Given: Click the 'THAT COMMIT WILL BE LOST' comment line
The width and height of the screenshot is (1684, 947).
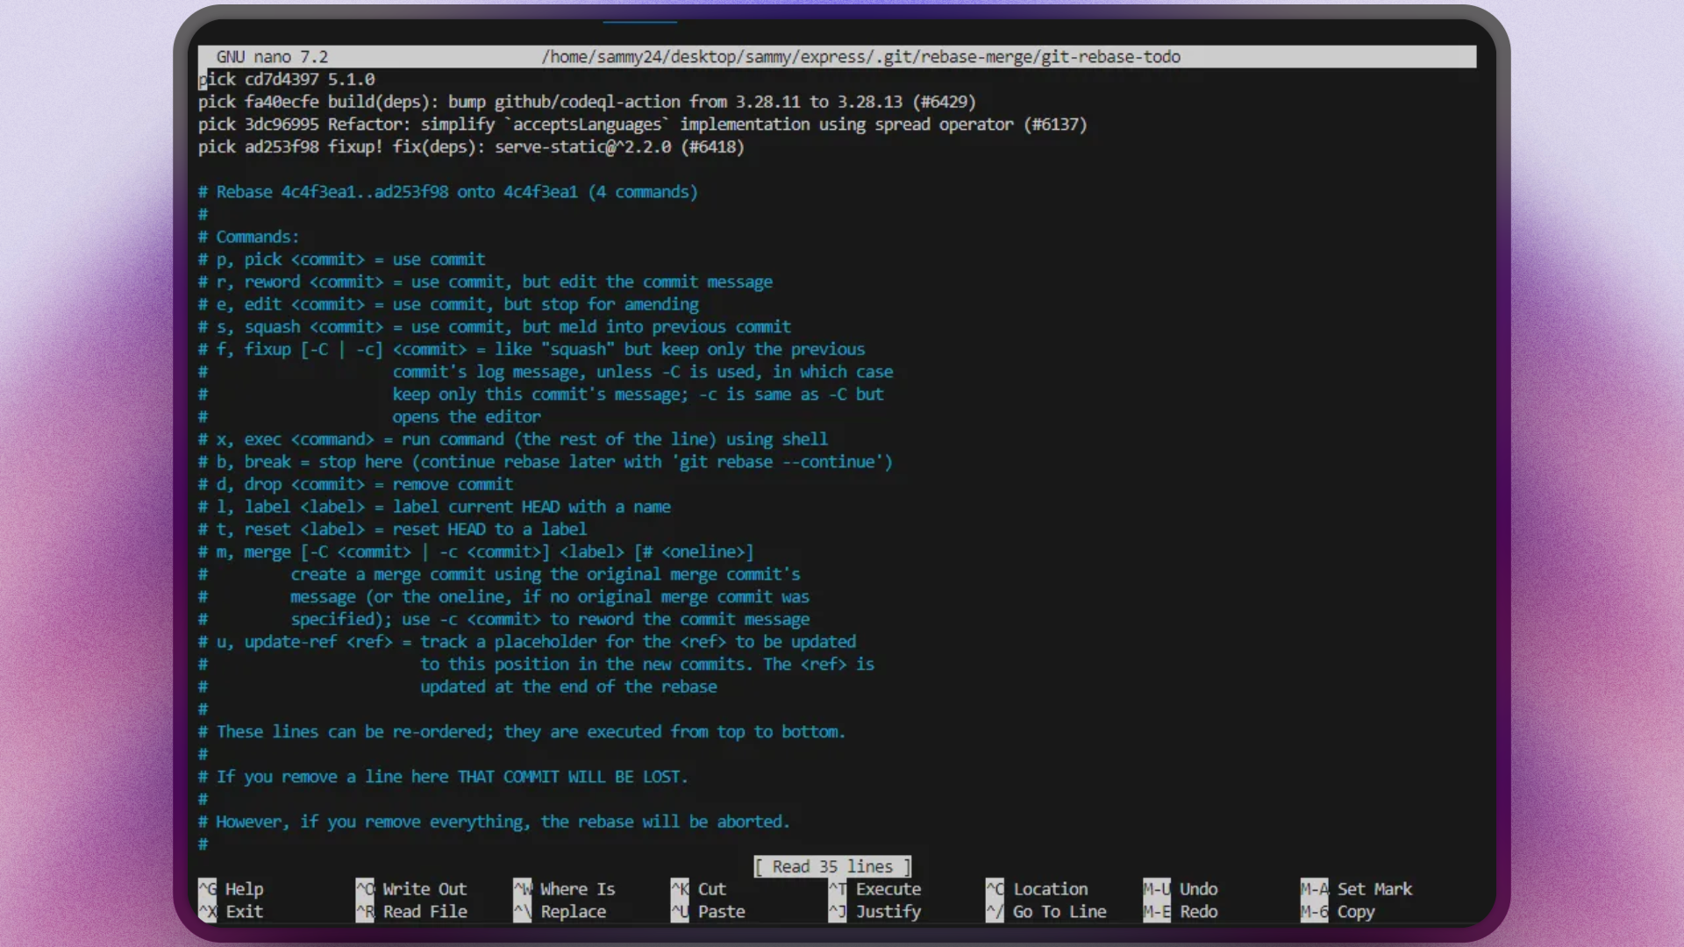Looking at the screenshot, I should coord(443,777).
